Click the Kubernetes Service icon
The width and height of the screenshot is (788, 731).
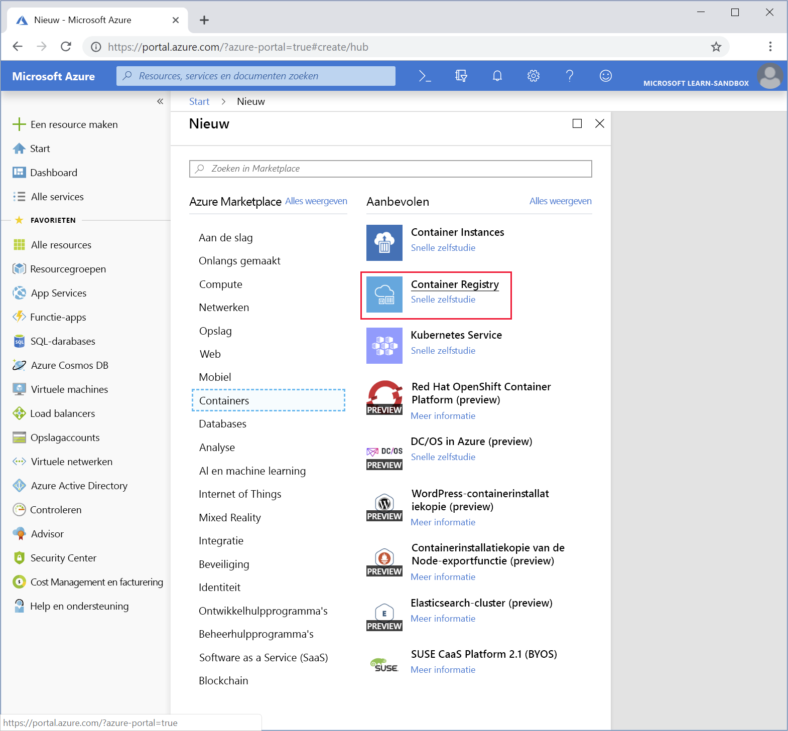point(384,346)
